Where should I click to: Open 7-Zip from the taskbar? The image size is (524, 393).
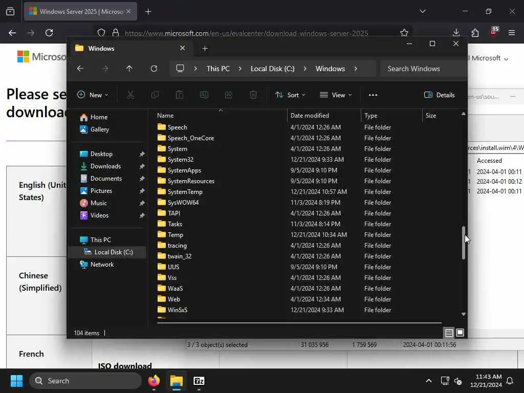coord(199,381)
